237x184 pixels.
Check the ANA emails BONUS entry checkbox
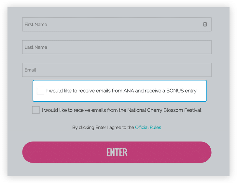click(40, 91)
